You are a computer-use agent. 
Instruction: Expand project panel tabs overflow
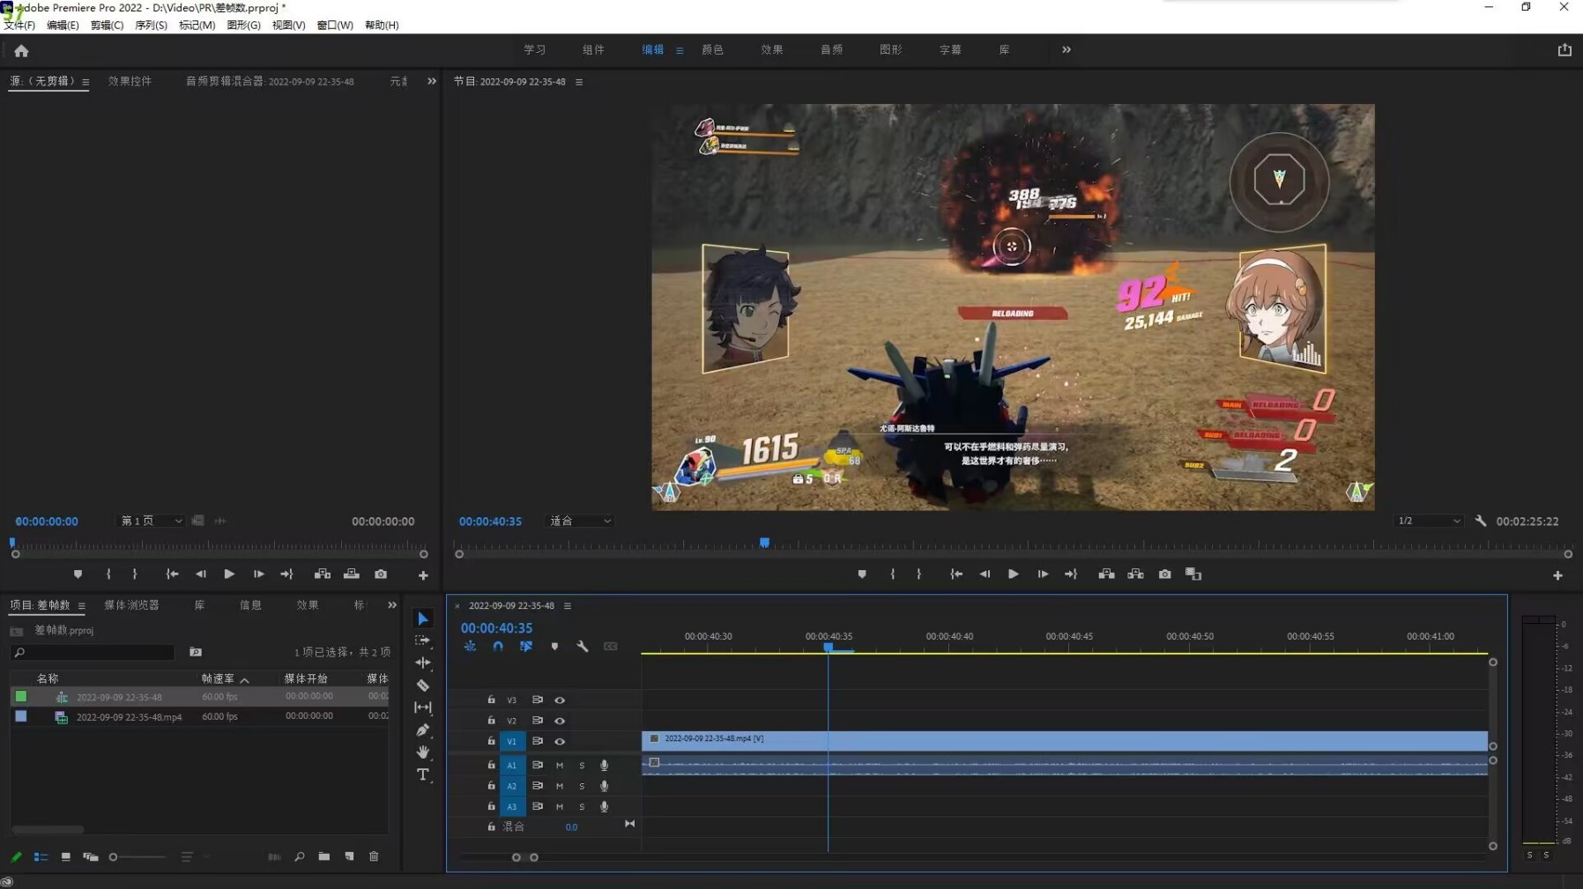click(x=392, y=605)
